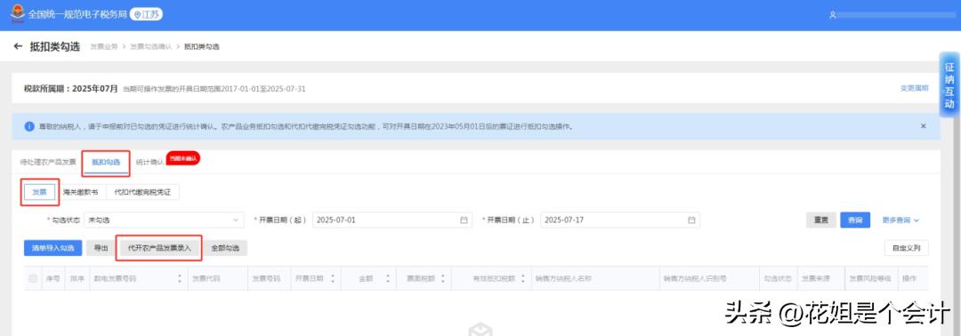This screenshot has width=961, height=336.
Task: Select the 发票 sub-tab
Action: point(40,192)
